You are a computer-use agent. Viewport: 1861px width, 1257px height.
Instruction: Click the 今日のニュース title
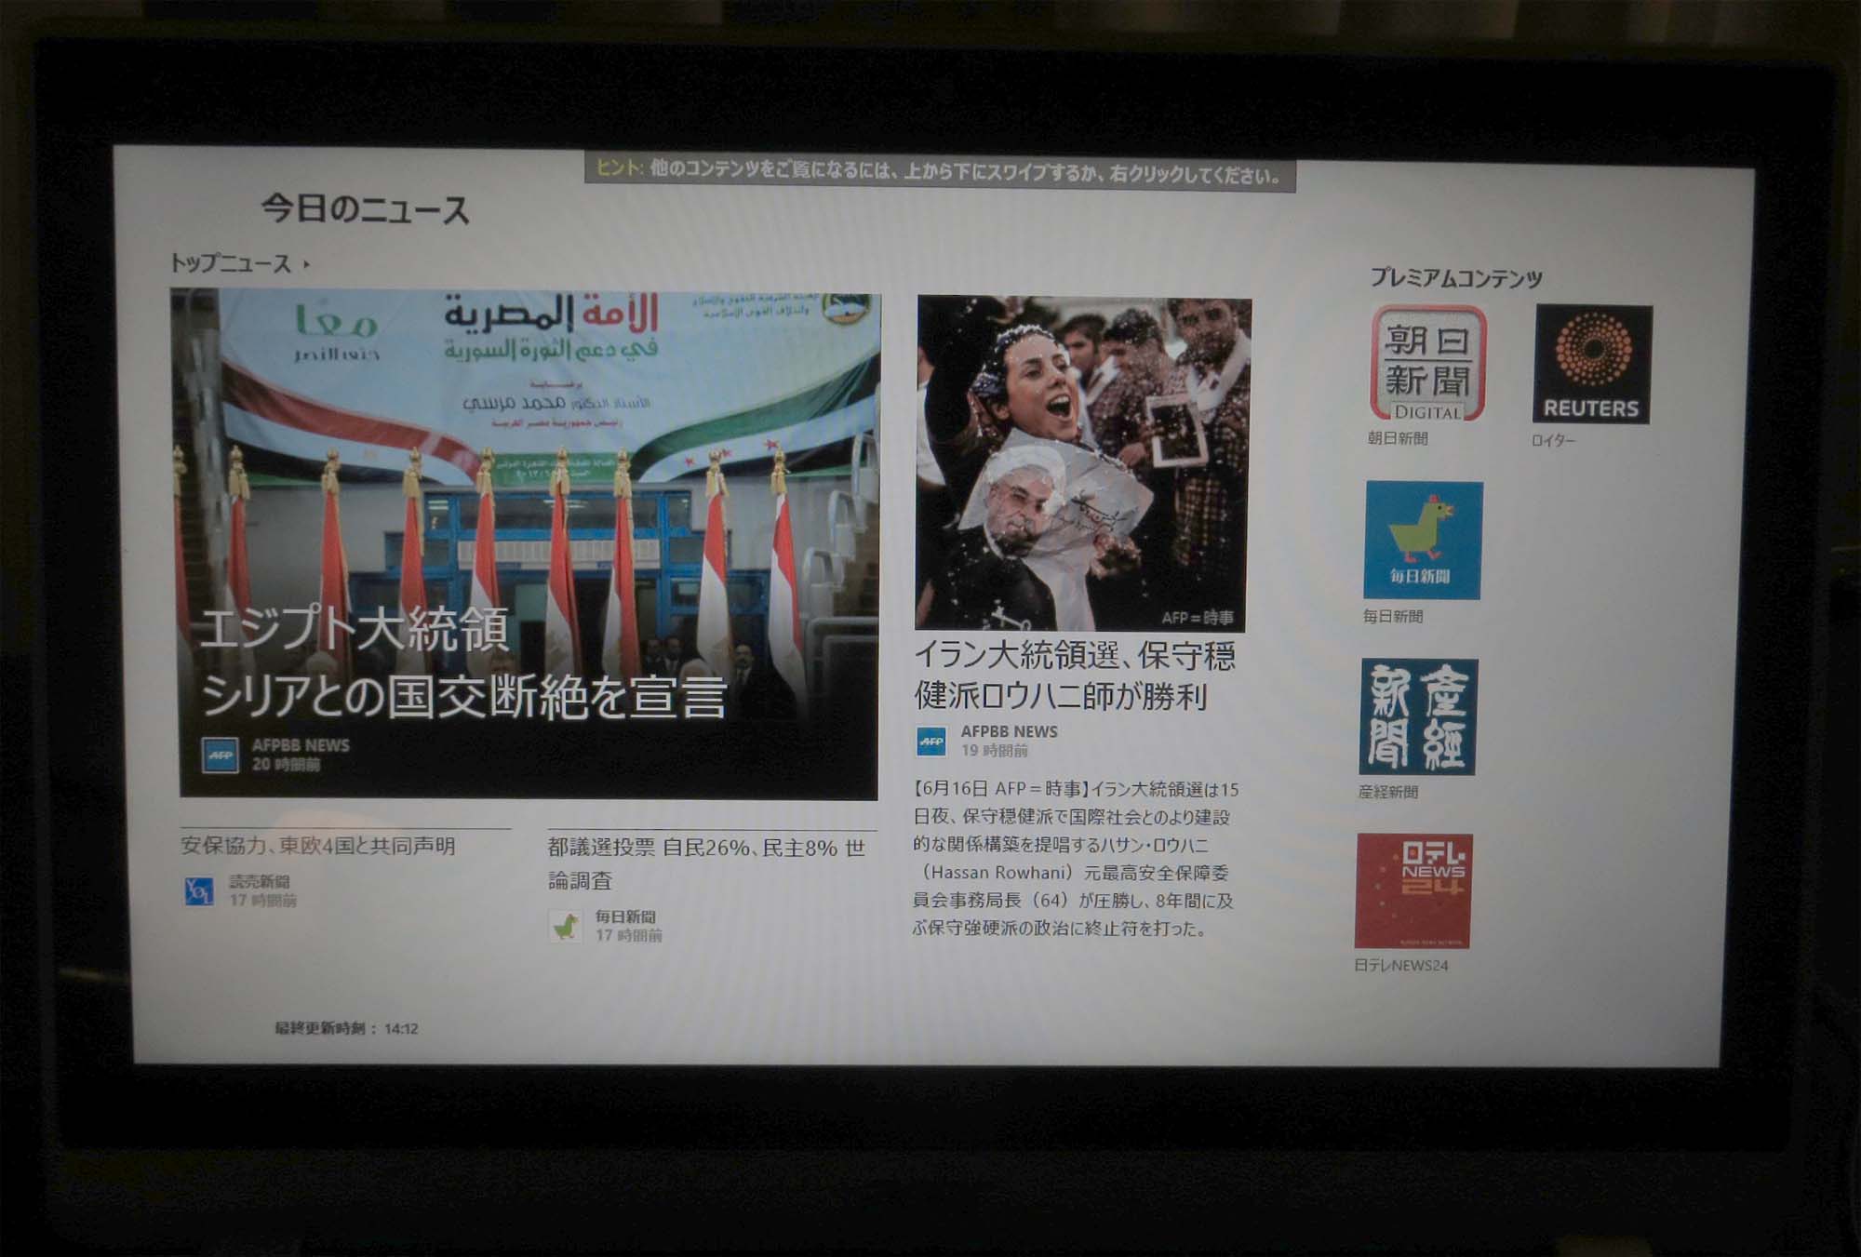click(365, 209)
